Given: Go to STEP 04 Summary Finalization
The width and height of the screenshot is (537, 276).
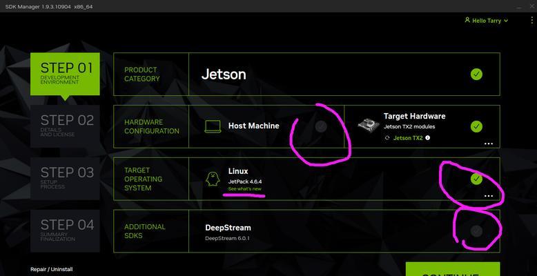Looking at the screenshot, I should point(65,230).
